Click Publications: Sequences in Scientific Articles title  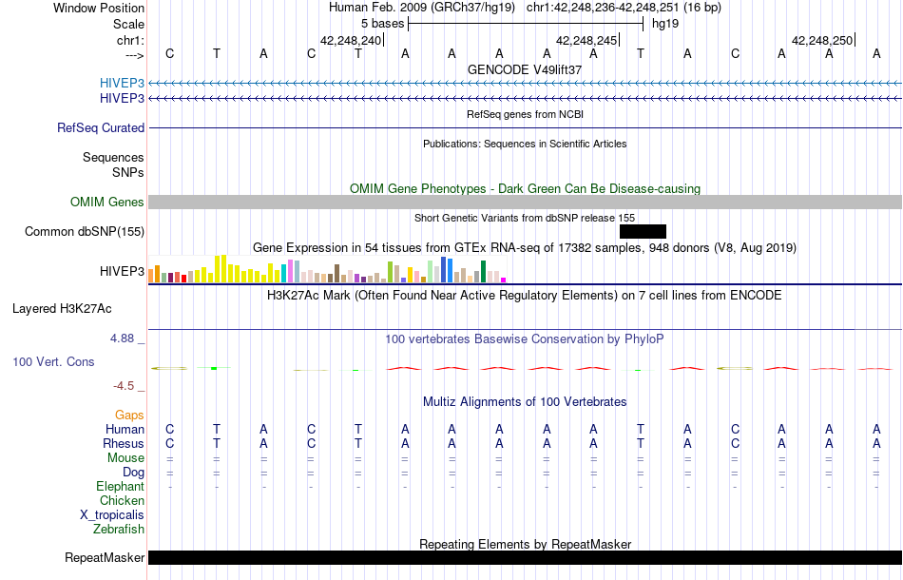(x=525, y=144)
